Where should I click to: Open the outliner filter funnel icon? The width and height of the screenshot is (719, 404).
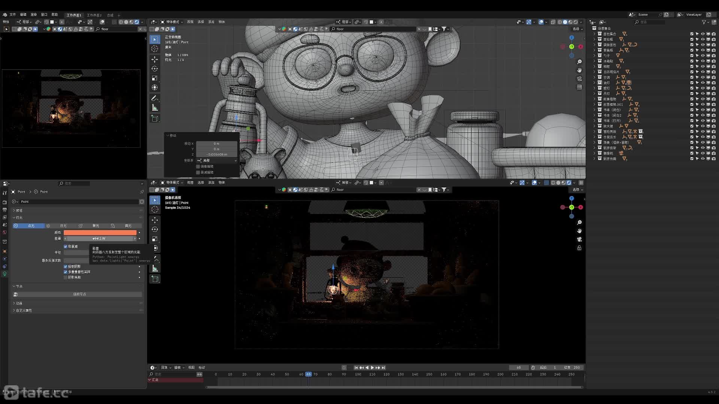704,22
